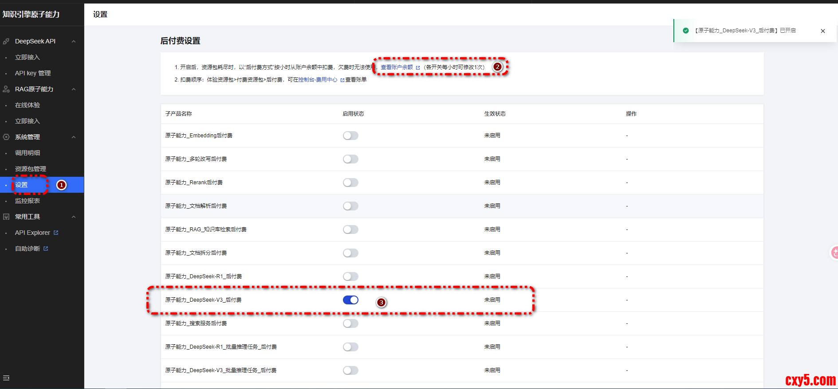This screenshot has height=389, width=838.
Task: Click the RAG原子能力 section icon
Action: pos(6,89)
